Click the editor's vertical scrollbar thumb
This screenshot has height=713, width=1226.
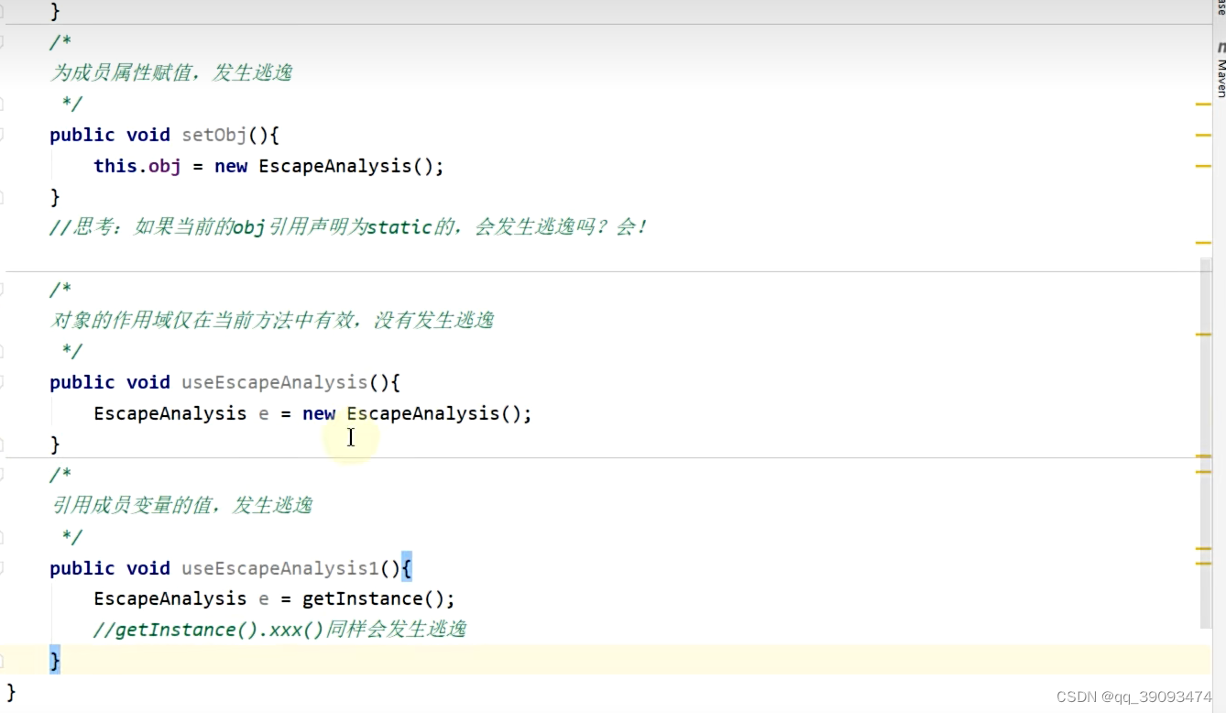pyautogui.click(x=1207, y=443)
